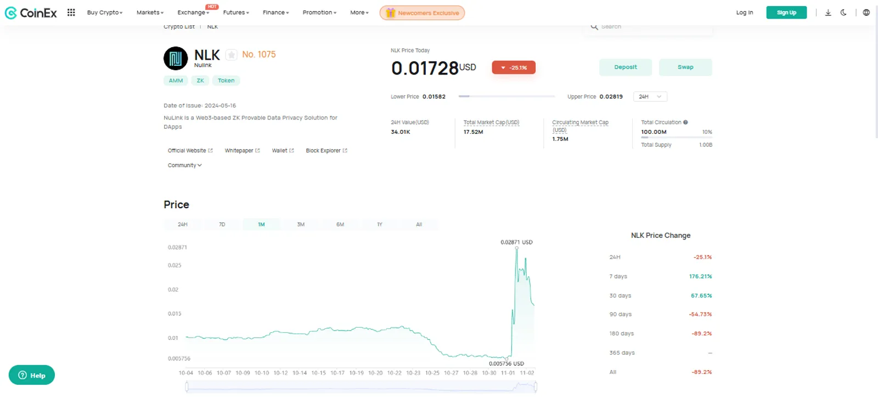The width and height of the screenshot is (878, 410).
Task: Open the Help button
Action: tap(32, 375)
